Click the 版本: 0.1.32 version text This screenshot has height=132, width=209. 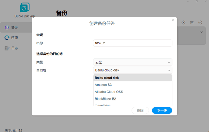click(13, 130)
